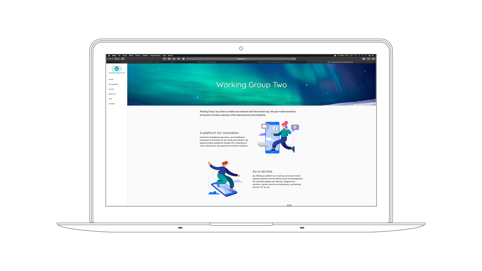Viewport: 482px width, 271px height.
Task: Click the Share button in the Safari toolbar
Action: click(368, 59)
